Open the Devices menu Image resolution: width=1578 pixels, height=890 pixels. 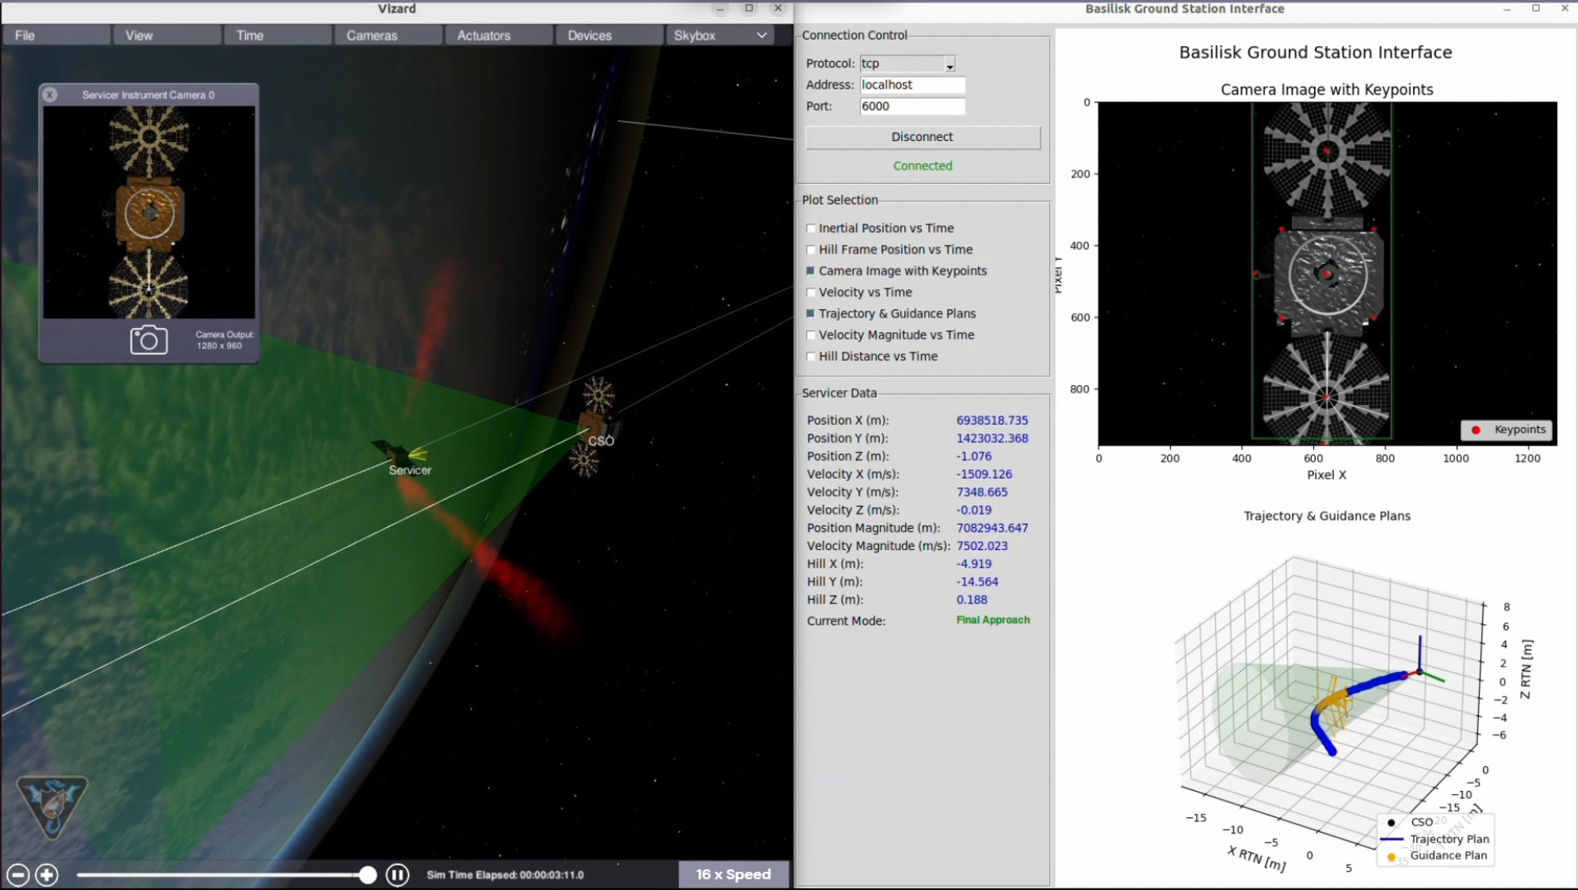click(x=590, y=35)
